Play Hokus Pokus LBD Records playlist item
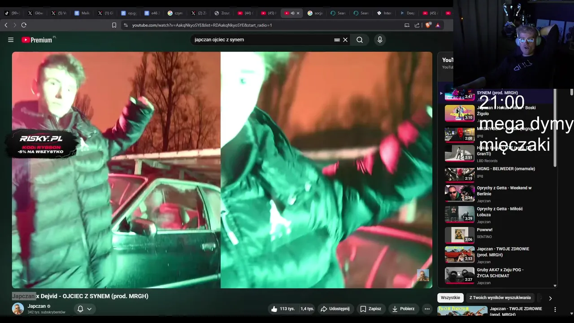The width and height of the screenshot is (574, 323). [497, 154]
